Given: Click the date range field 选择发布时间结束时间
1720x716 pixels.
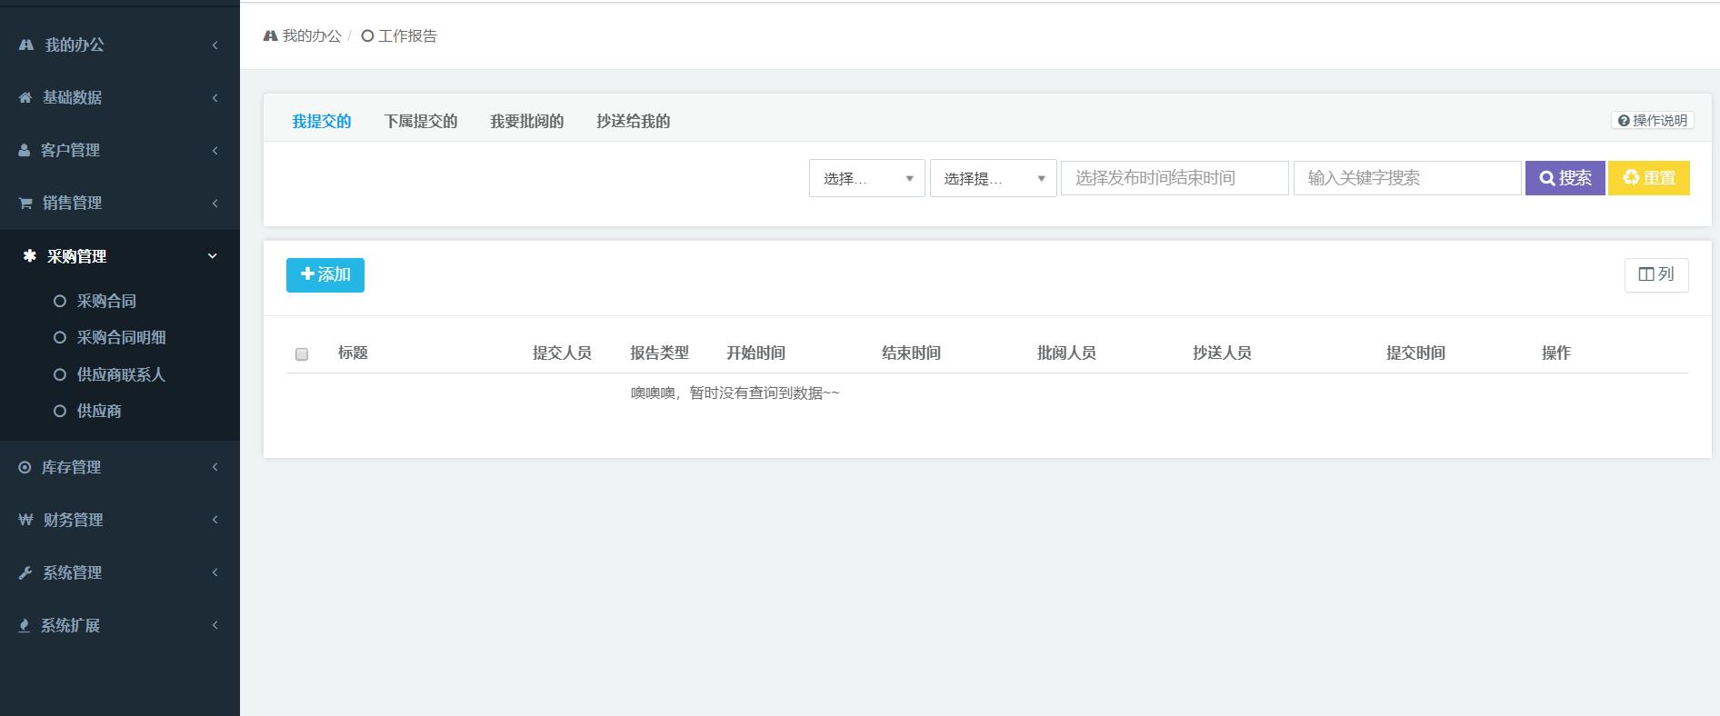Looking at the screenshot, I should 1175,178.
